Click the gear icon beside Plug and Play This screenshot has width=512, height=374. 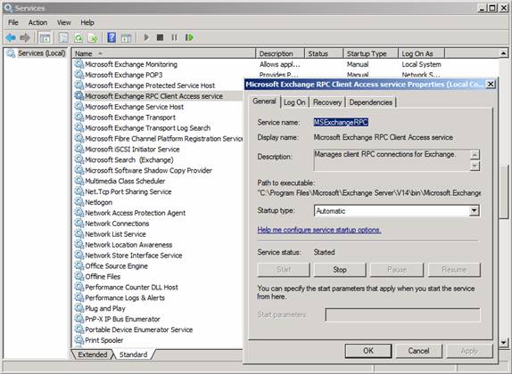pos(78,308)
